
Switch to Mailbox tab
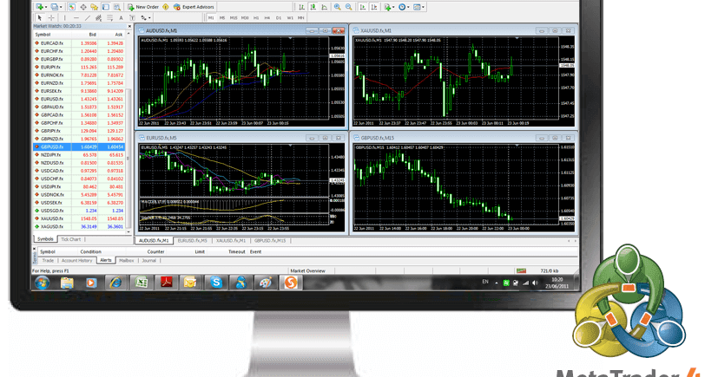click(x=127, y=261)
